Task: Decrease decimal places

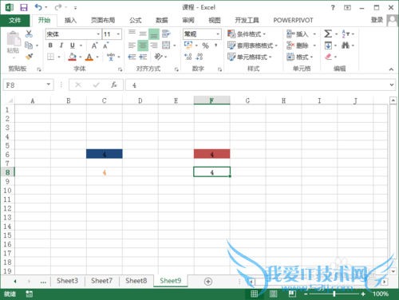Action: 199,57
